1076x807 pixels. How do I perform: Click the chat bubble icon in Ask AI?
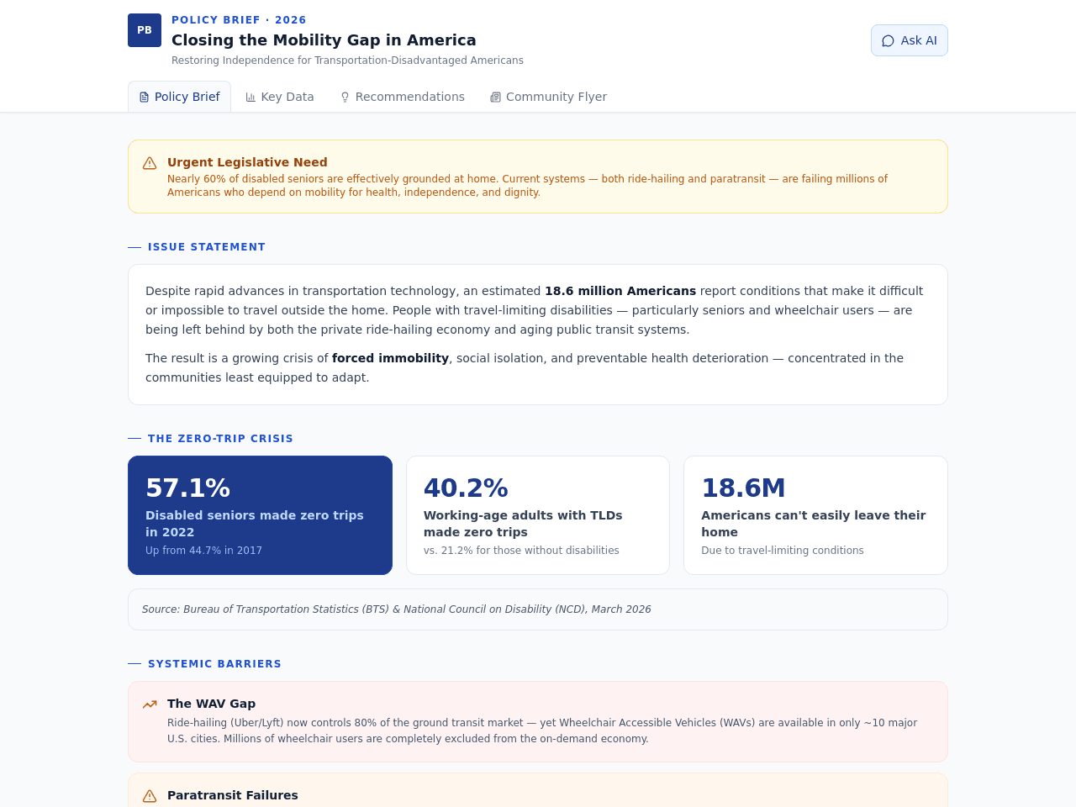[888, 40]
